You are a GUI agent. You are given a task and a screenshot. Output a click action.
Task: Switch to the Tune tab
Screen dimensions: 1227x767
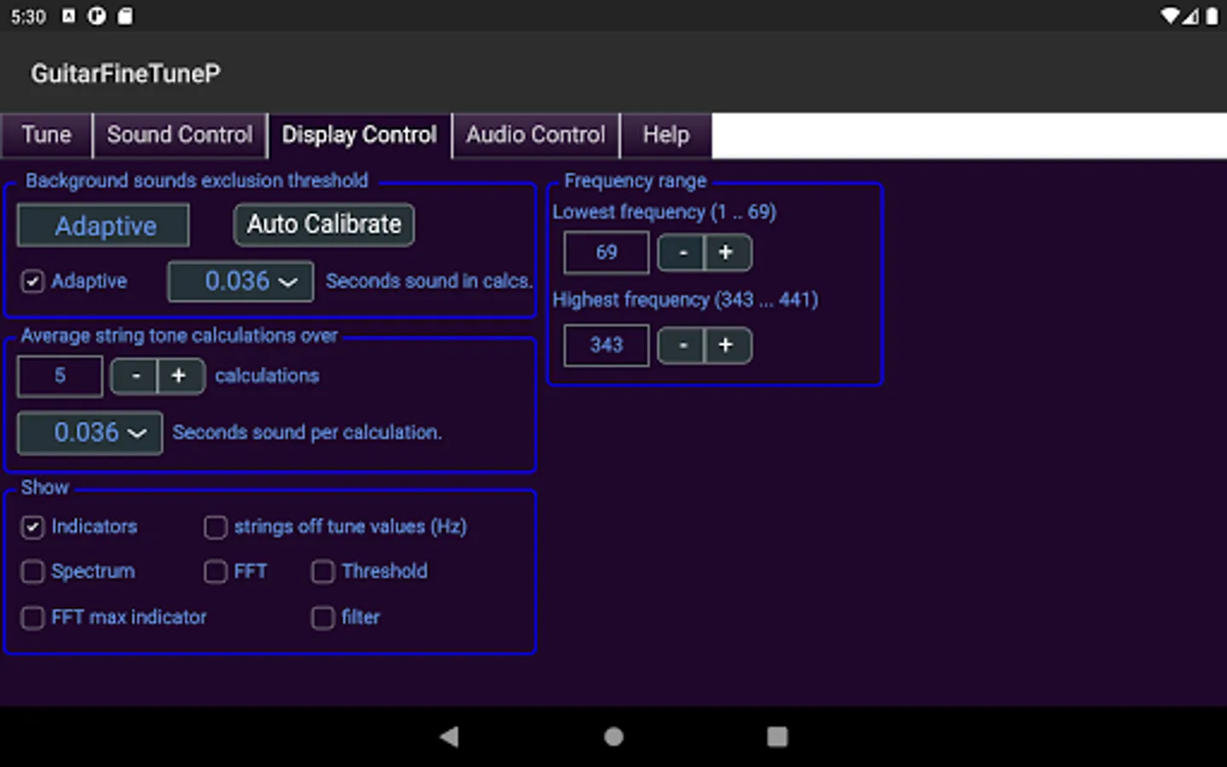pos(46,136)
